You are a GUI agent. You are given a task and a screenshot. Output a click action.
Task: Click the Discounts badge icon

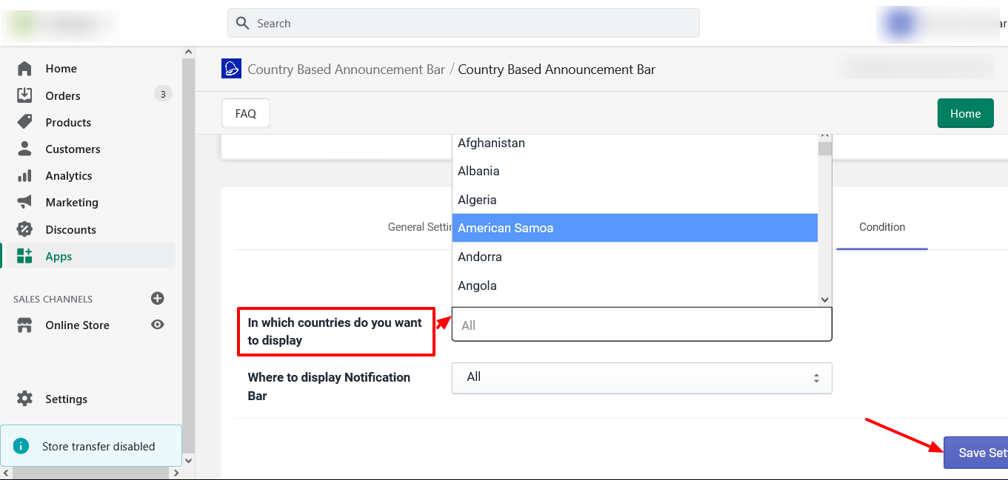pyautogui.click(x=24, y=229)
